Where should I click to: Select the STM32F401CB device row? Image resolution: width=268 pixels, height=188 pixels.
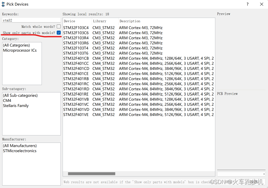138,58
